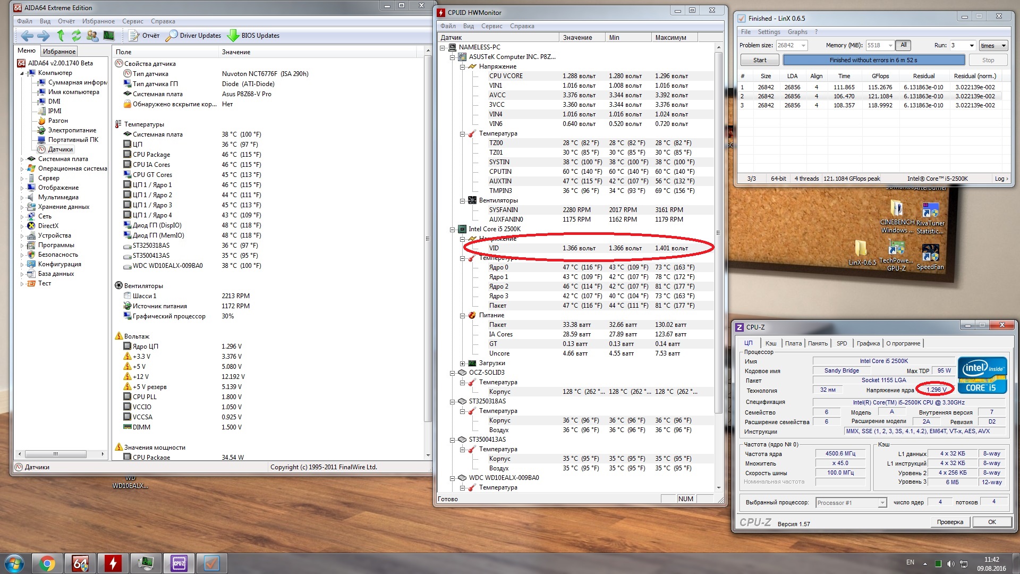Image resolution: width=1020 pixels, height=574 pixels.
Task: Open the Память tab in CPU-Z
Action: click(817, 343)
